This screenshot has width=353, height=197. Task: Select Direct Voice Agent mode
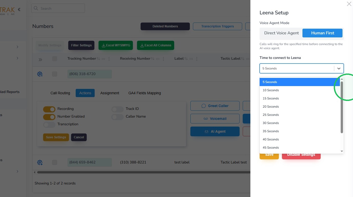point(281,33)
